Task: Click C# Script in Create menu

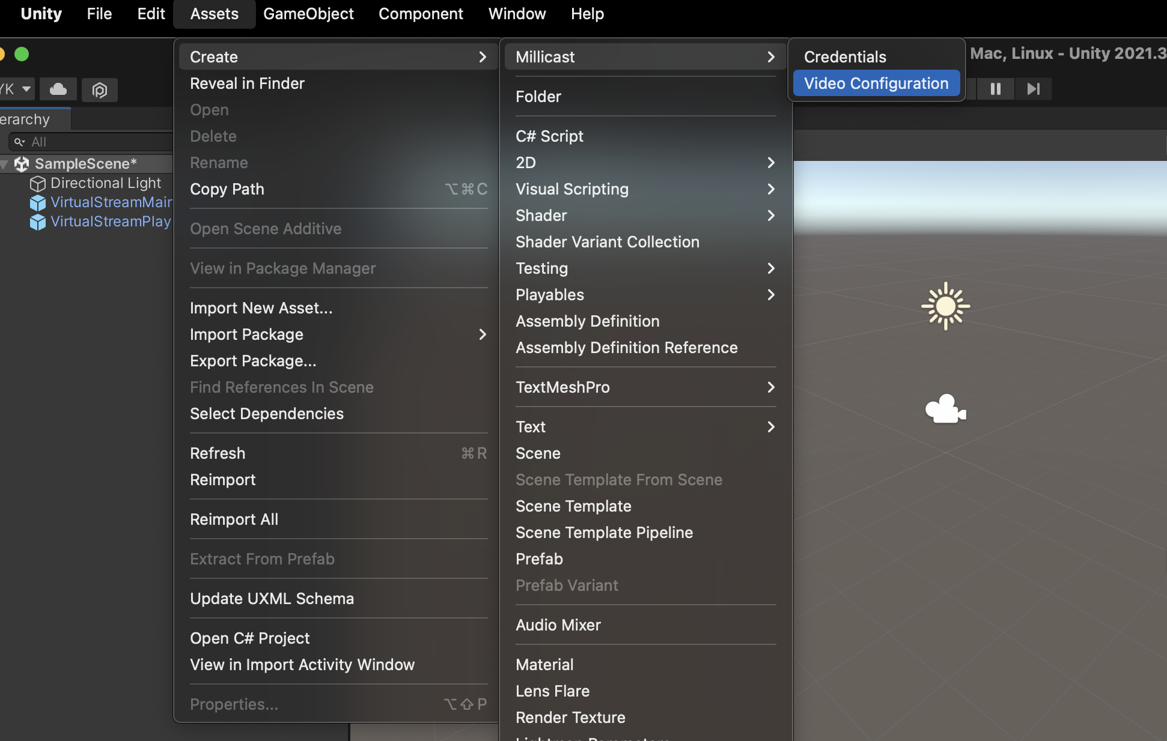Action: click(x=549, y=136)
